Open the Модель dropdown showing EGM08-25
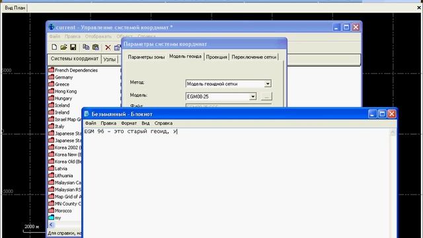The image size is (423, 238). click(252, 97)
